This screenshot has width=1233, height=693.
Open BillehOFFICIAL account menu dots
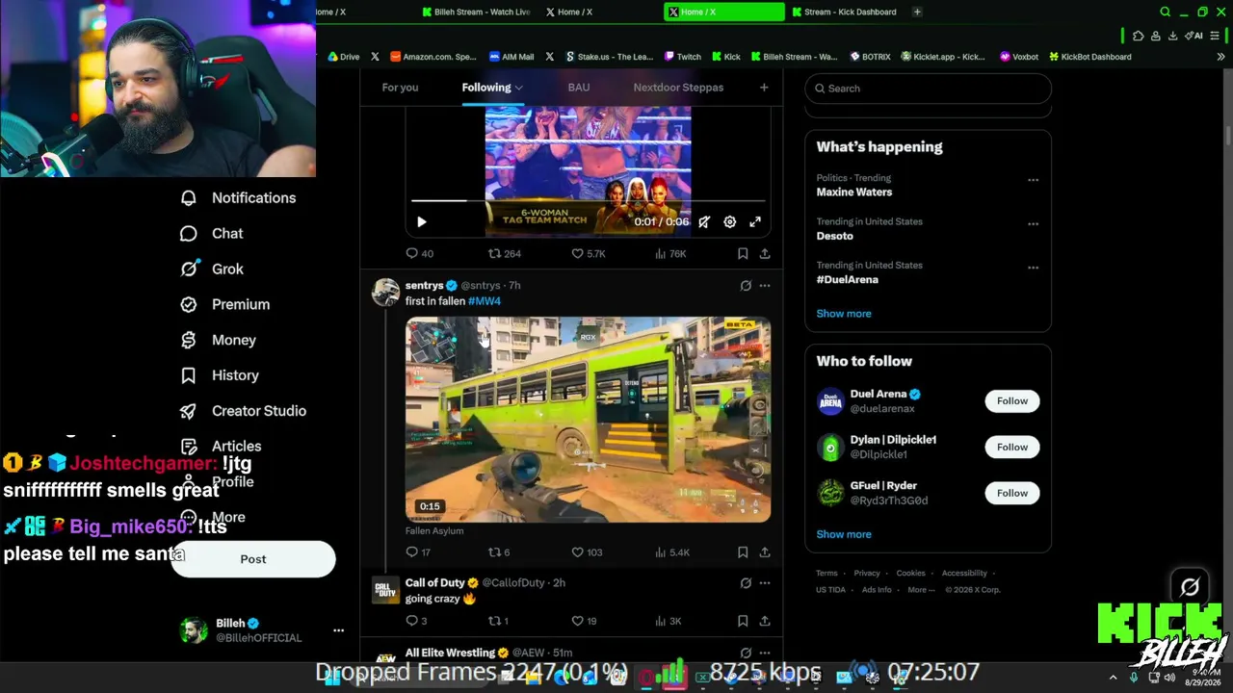(x=338, y=630)
